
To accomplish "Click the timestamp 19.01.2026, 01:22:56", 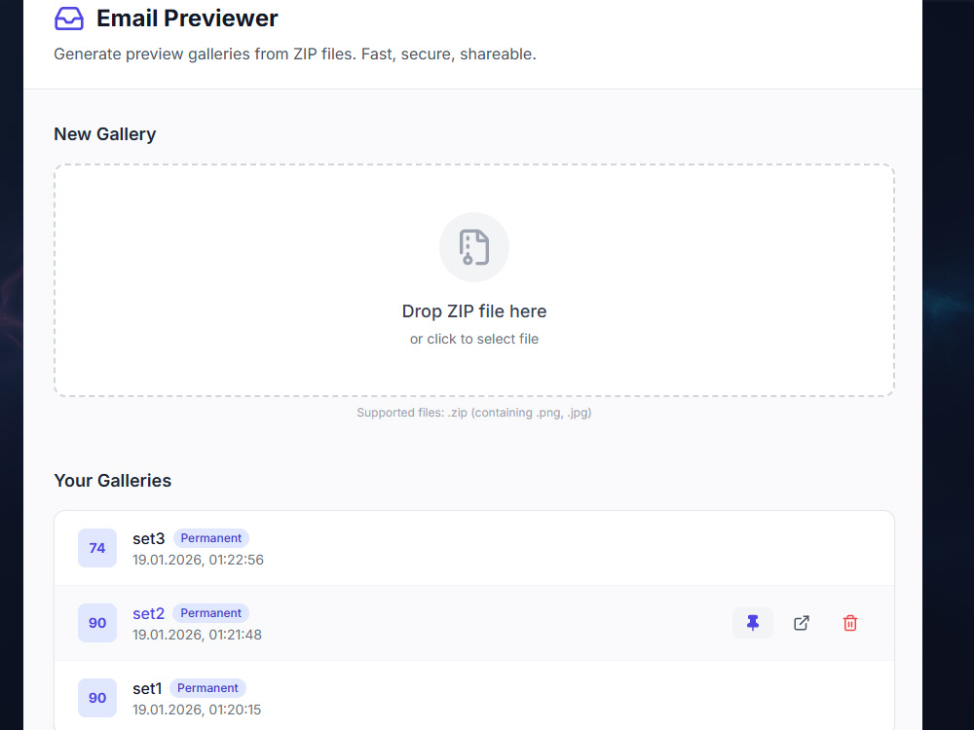I will [x=198, y=560].
